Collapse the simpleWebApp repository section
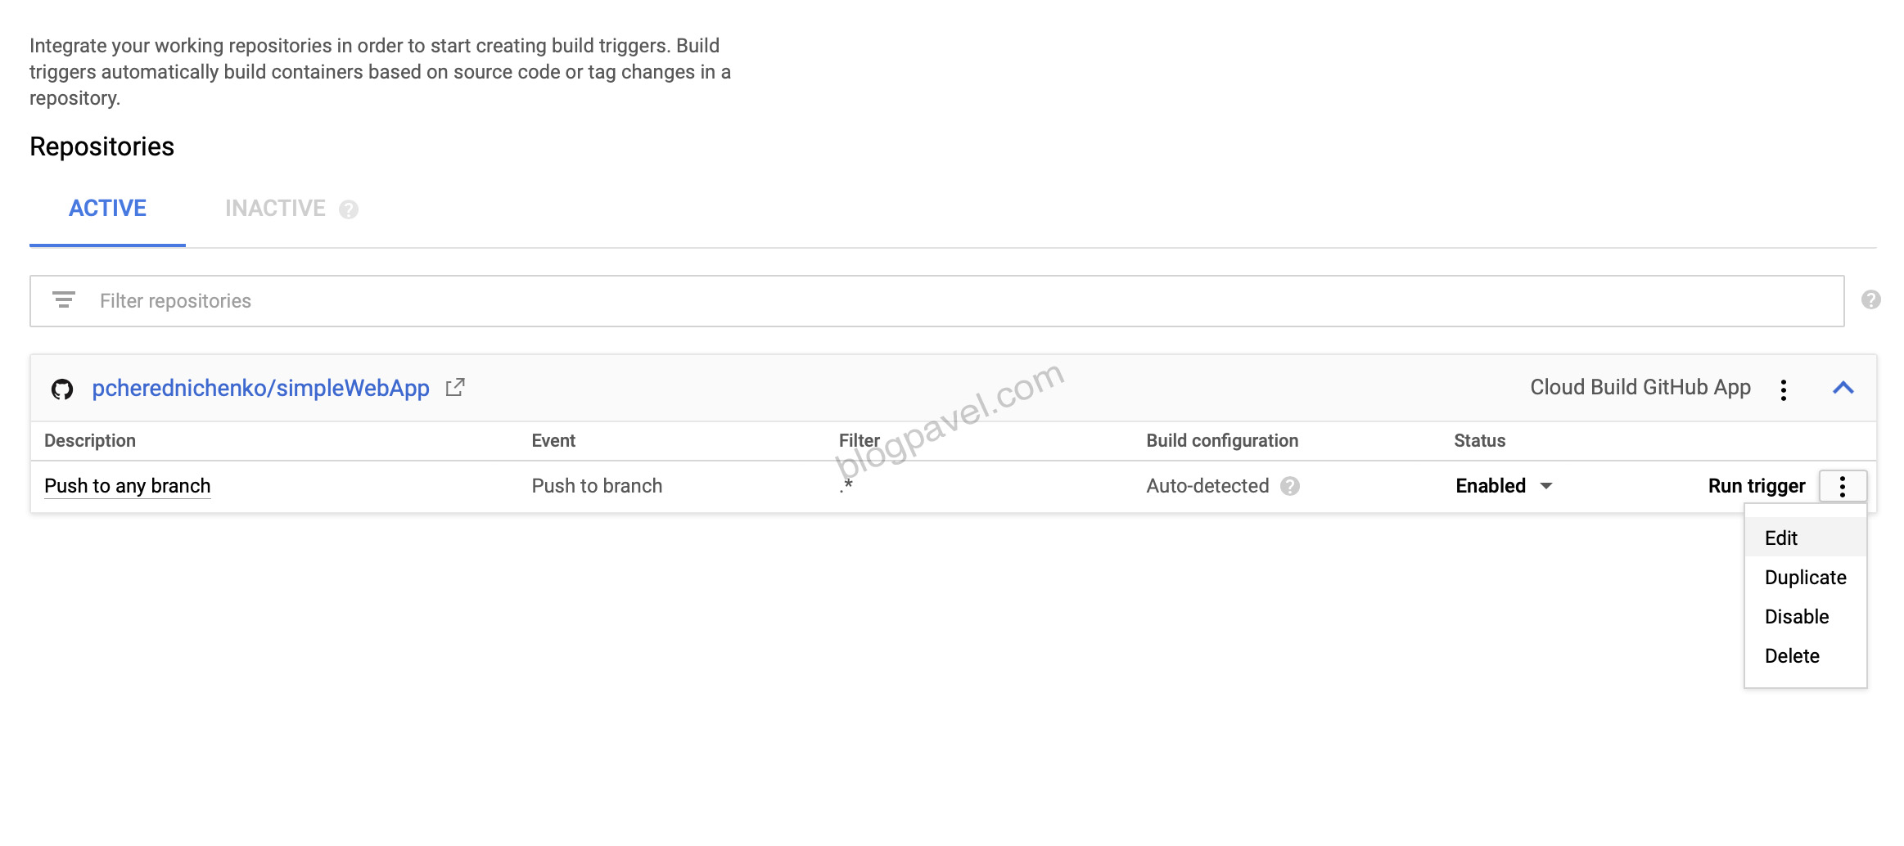This screenshot has width=1904, height=846. [1843, 389]
